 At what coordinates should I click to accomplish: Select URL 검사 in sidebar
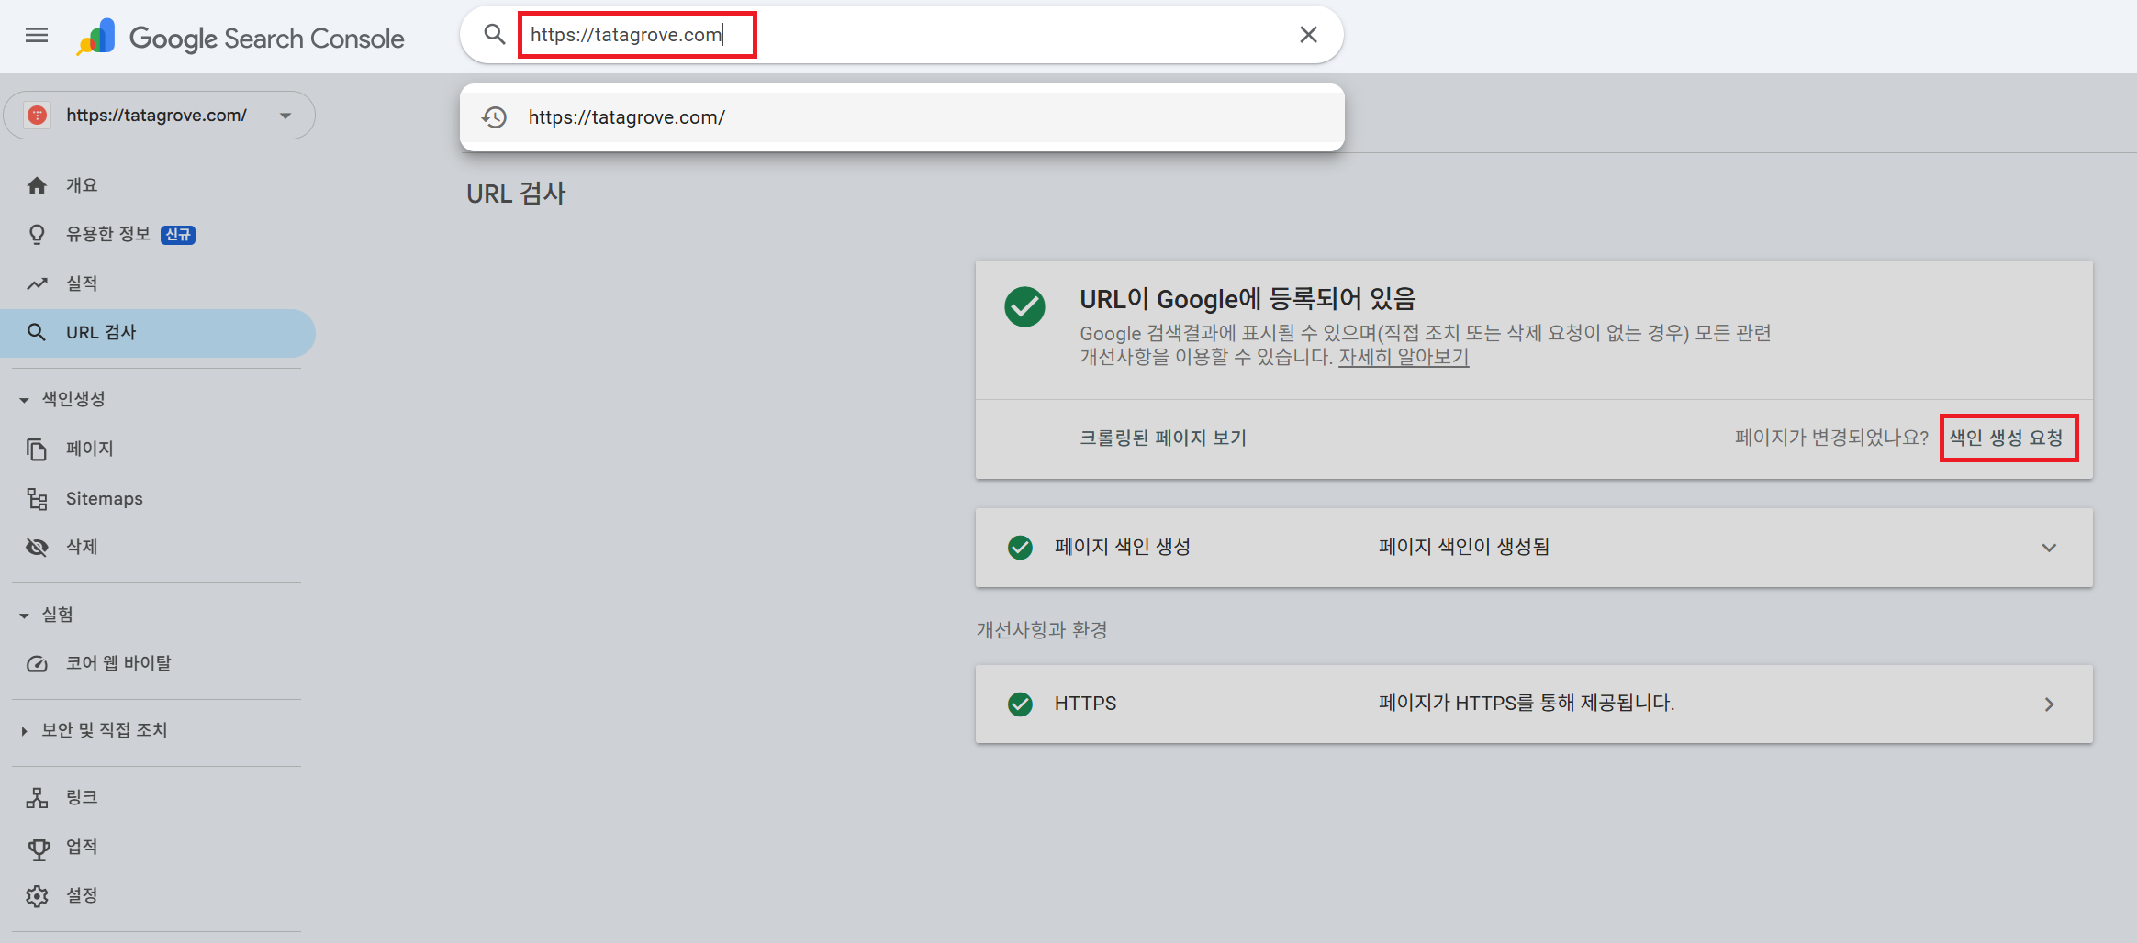pyautogui.click(x=158, y=332)
